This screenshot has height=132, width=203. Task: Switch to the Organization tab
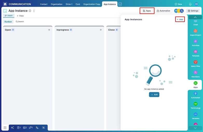point(56,4)
